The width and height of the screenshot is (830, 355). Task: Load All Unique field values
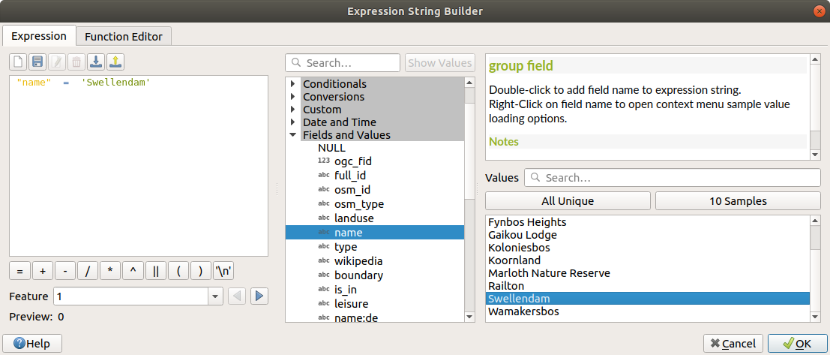(568, 201)
